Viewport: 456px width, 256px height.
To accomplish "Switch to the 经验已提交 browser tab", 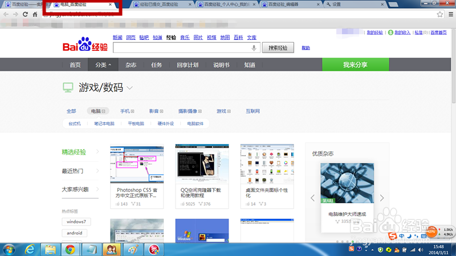I will click(162, 5).
